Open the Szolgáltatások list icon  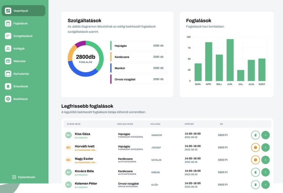[8, 36]
